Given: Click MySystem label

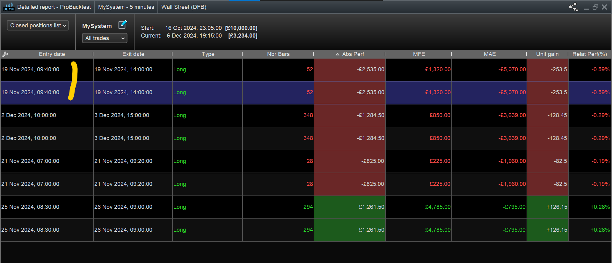Looking at the screenshot, I should click(97, 26).
